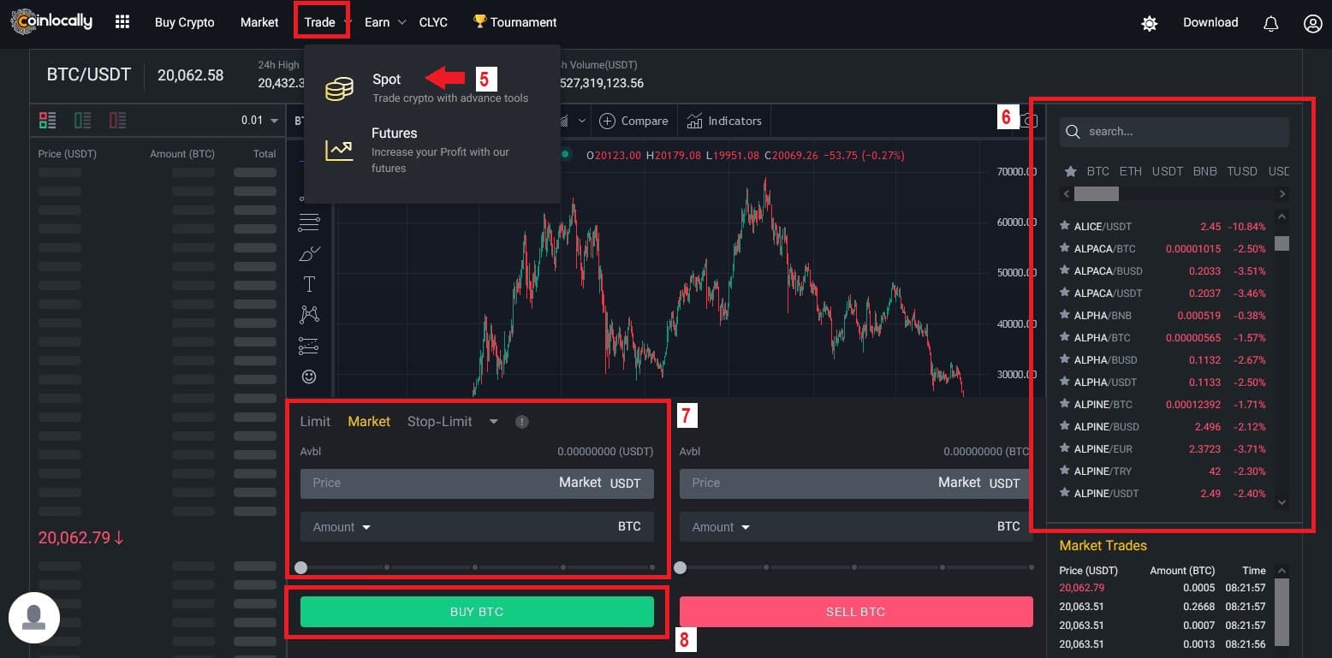
Task: Open the Amount dropdown in the buy form
Action: [342, 527]
